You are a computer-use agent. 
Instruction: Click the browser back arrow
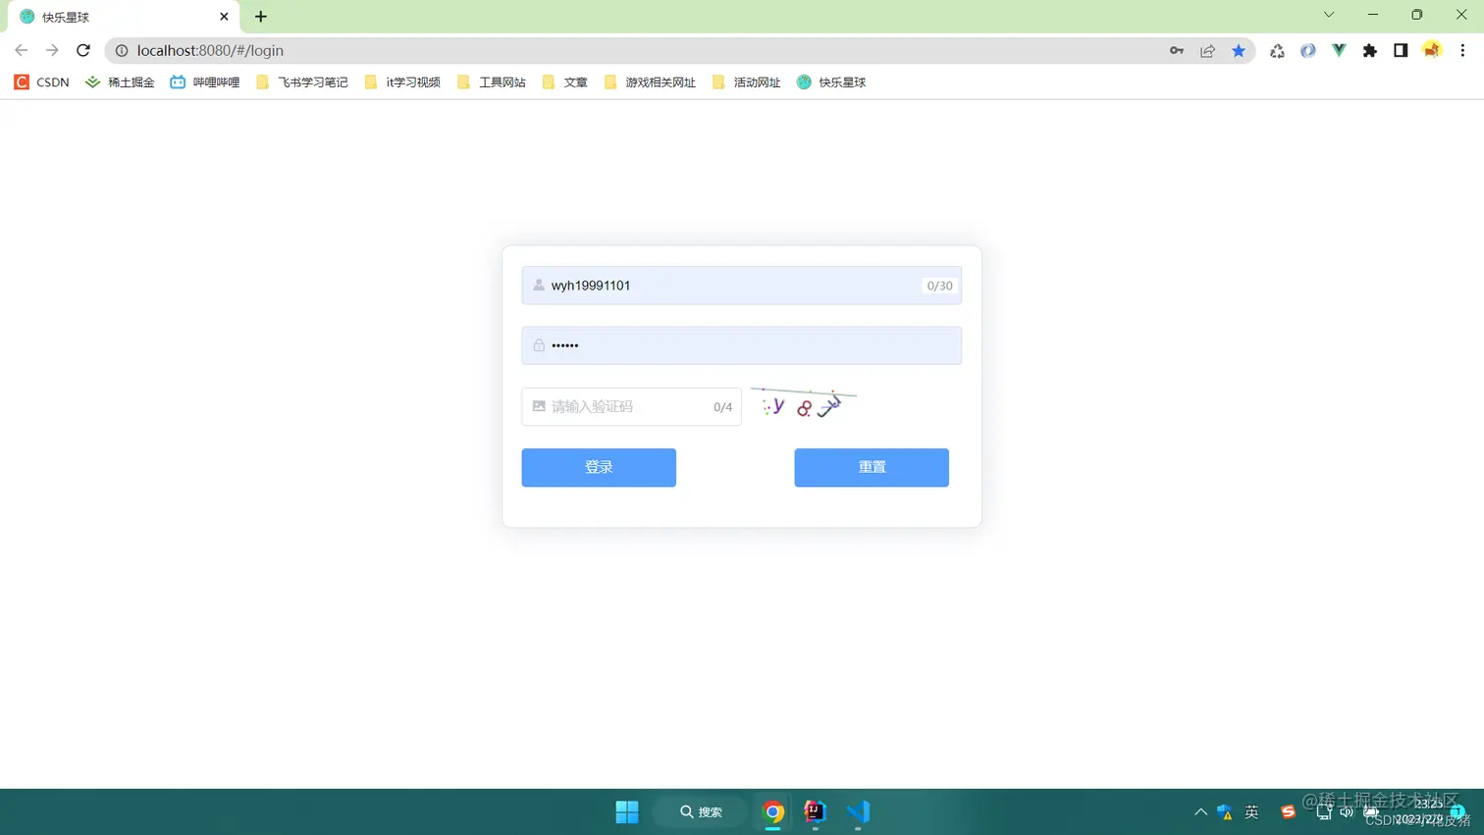21,50
